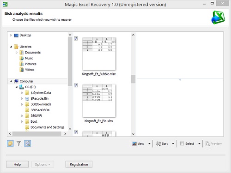Click the search/find files icon
The height and width of the screenshot is (173, 231).
point(28,143)
